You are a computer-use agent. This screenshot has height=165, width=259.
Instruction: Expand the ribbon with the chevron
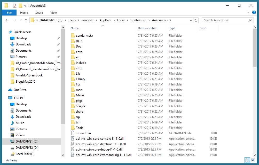click(248, 12)
